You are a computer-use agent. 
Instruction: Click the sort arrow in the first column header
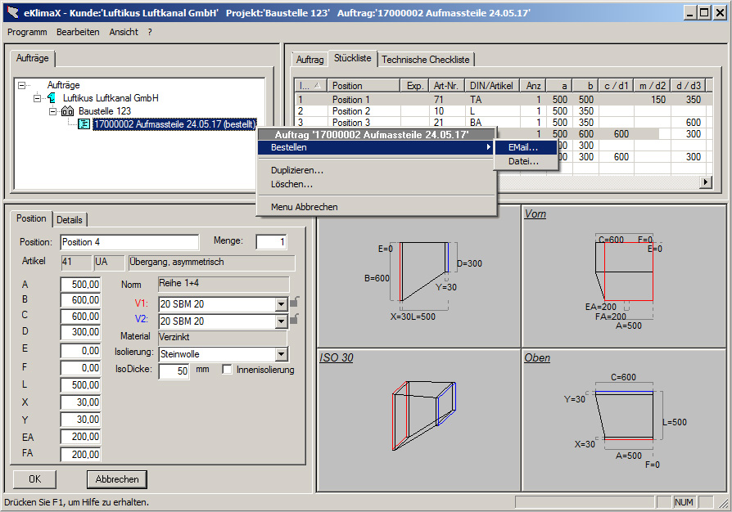(x=318, y=85)
